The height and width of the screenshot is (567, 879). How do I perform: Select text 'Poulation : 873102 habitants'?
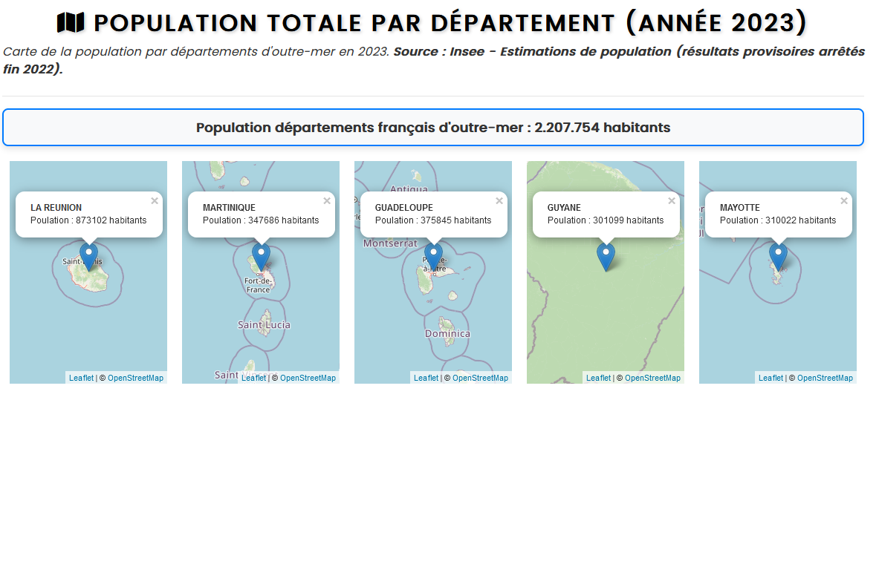88,220
